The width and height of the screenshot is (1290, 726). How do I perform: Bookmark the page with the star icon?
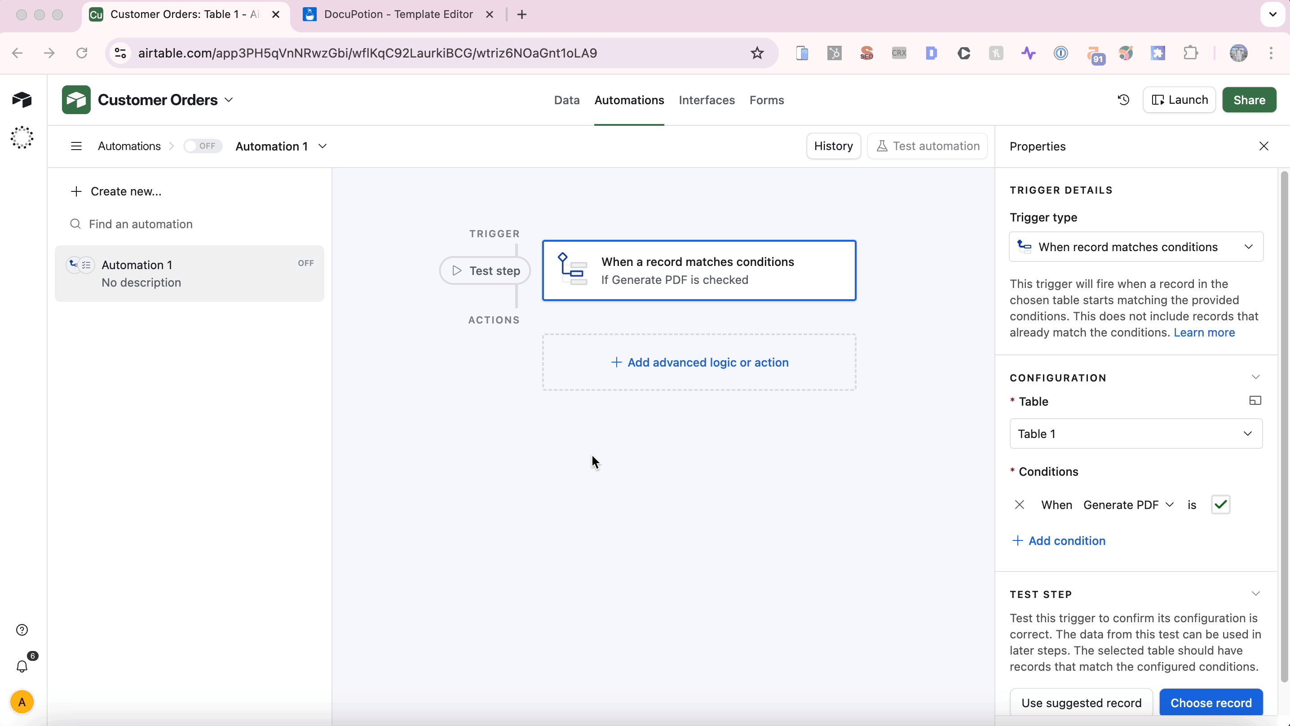(757, 53)
